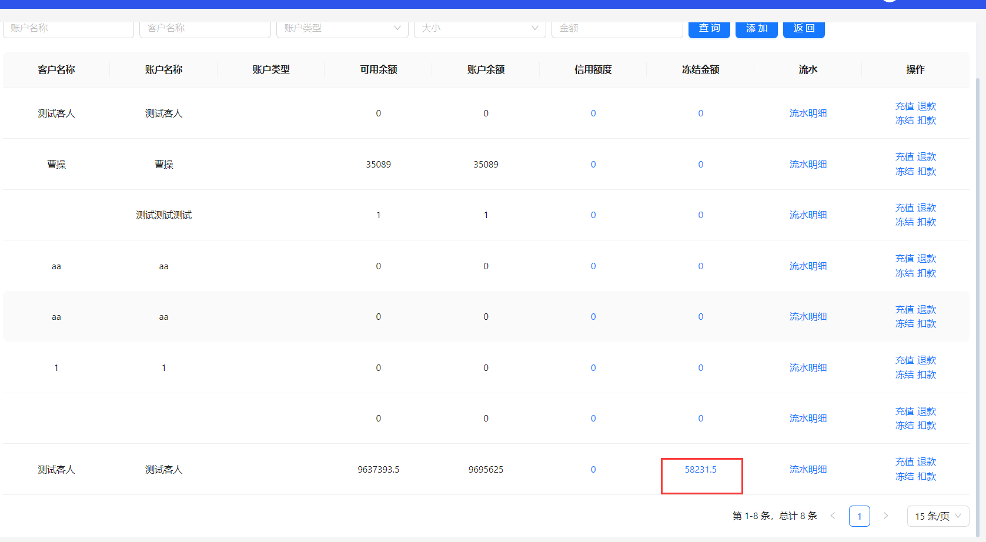
Task: Open 流水明细 for the 9695625 balance row
Action: pyautogui.click(x=808, y=470)
